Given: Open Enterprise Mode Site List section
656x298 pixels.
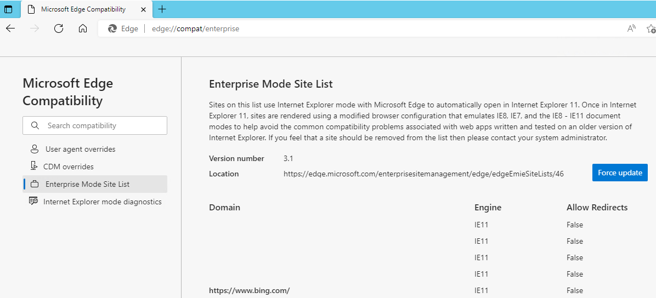Looking at the screenshot, I should (x=95, y=184).
